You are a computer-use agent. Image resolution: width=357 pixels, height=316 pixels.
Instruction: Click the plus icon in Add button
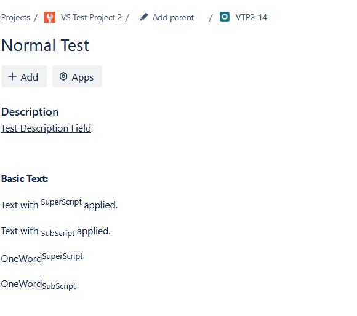(x=12, y=76)
